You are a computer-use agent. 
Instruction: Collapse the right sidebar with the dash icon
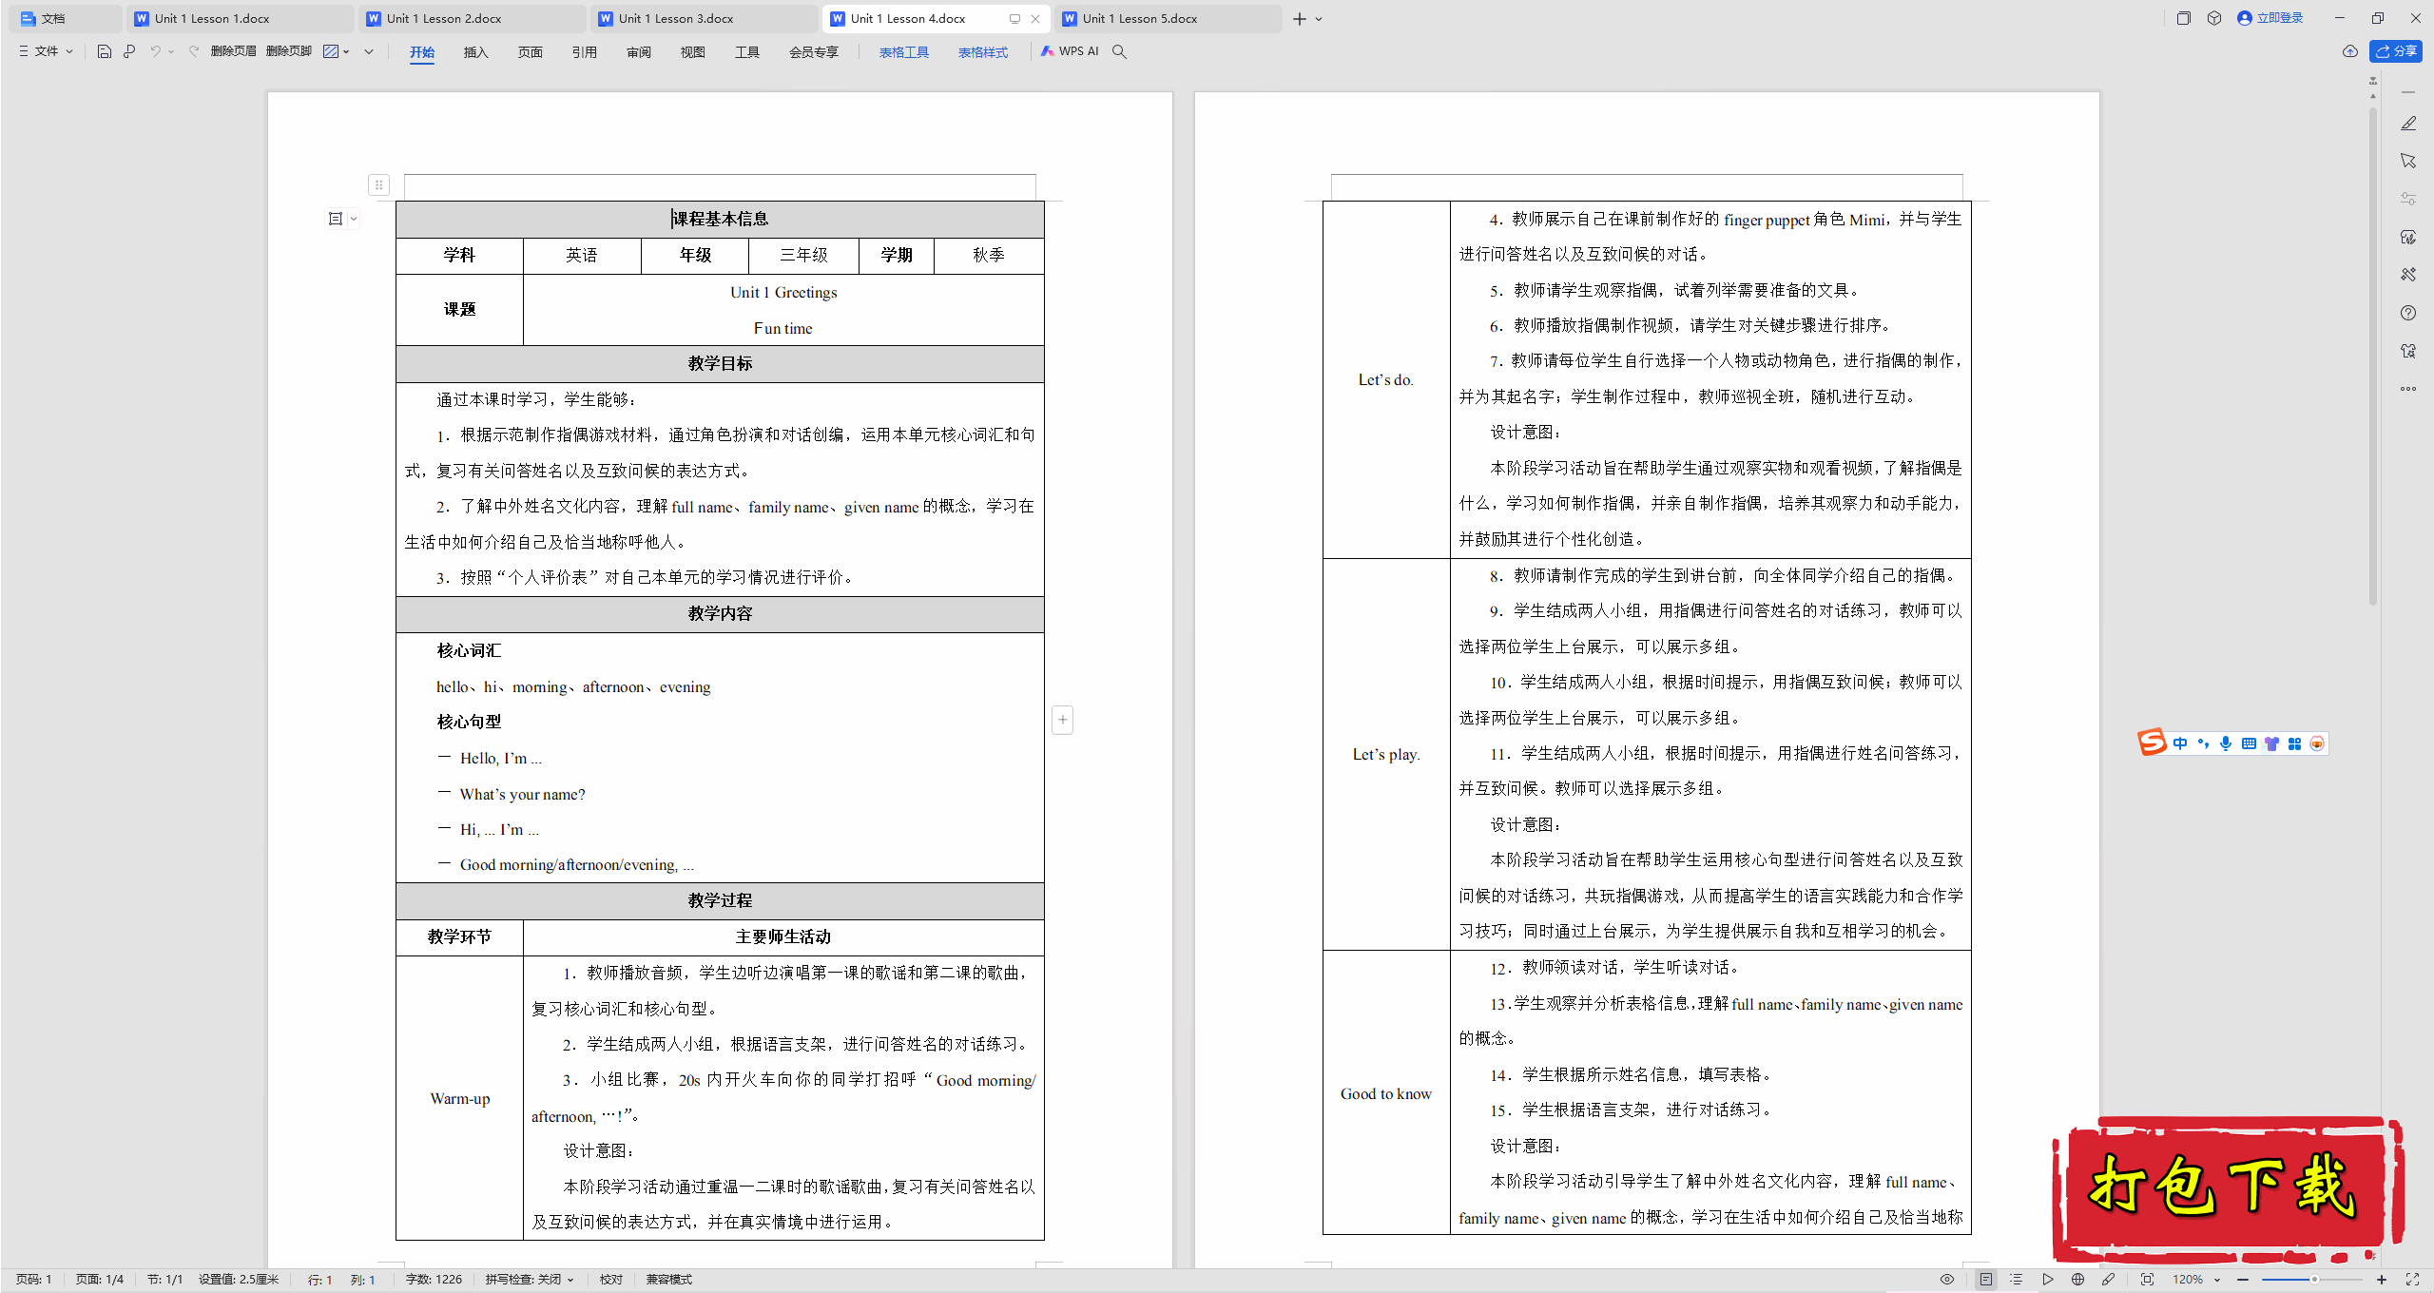pos(2408,92)
